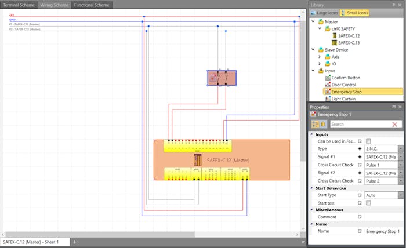The width and height of the screenshot is (406, 248).
Task: Collapse the Slave Device tree node
Action: point(313,49)
